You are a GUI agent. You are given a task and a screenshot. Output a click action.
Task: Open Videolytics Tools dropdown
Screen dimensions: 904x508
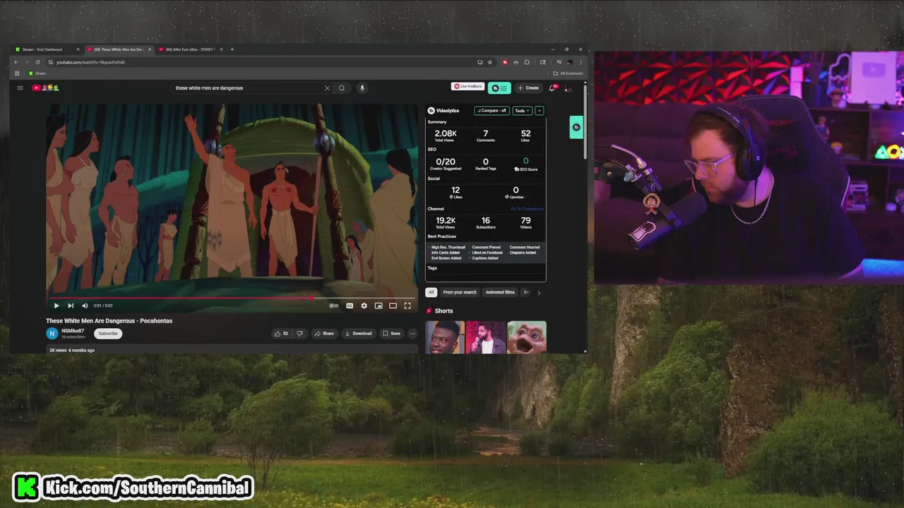(x=523, y=111)
